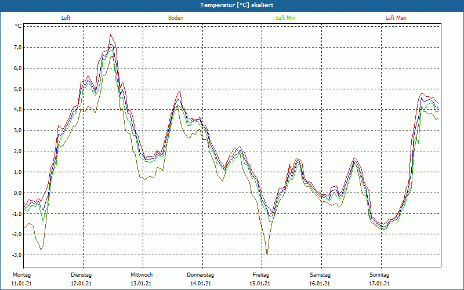Click the 'Samstag' day label

(x=320, y=275)
